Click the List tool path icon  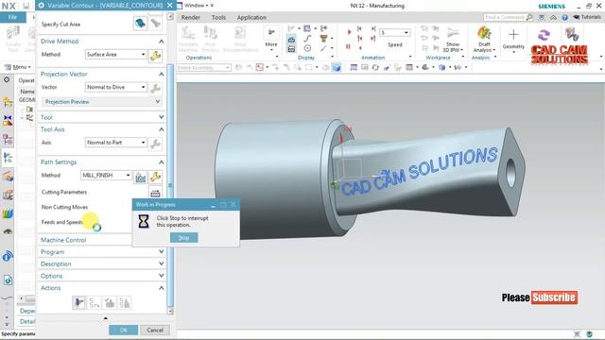pos(124,302)
